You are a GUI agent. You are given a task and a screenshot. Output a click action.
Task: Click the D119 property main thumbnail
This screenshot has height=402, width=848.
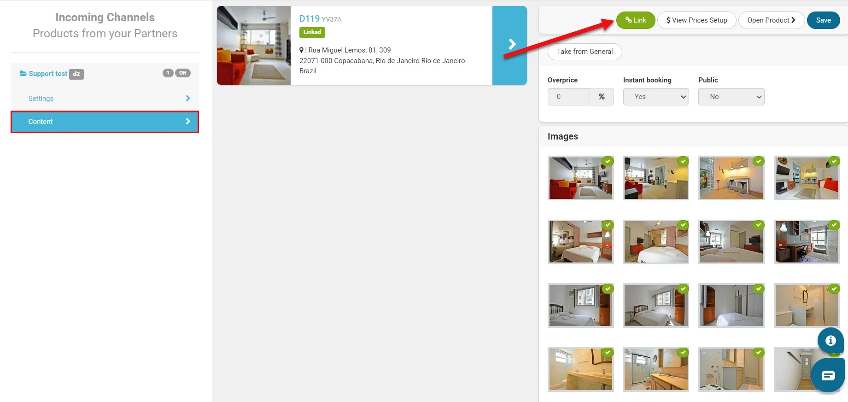[254, 45]
